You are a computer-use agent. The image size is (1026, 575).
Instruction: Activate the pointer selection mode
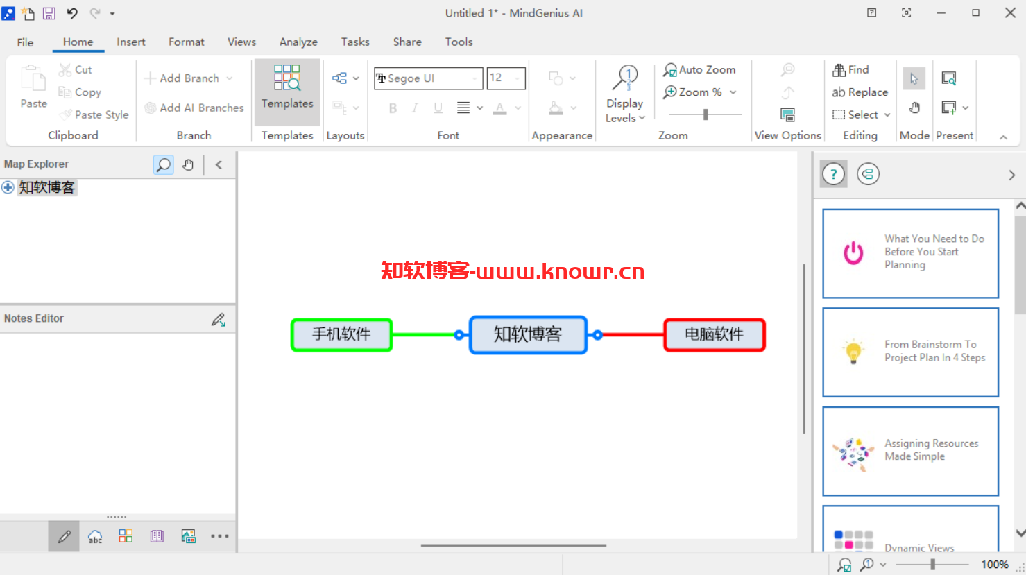pyautogui.click(x=914, y=78)
